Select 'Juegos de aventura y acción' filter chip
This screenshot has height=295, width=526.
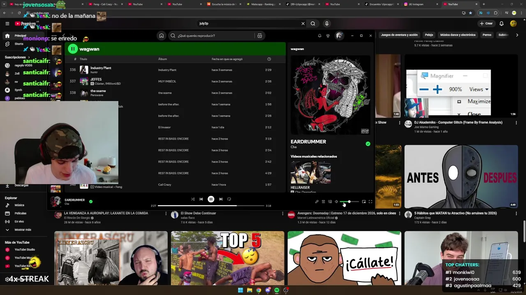point(399,35)
